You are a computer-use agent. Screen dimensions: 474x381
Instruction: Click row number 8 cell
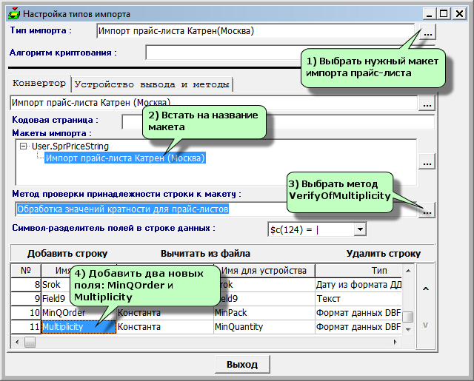click(x=26, y=285)
